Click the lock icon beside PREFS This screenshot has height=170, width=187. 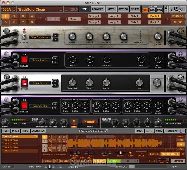[6, 131]
